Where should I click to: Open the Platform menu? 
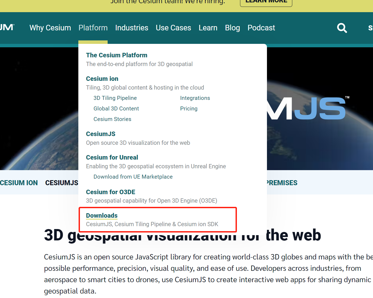[x=93, y=28]
